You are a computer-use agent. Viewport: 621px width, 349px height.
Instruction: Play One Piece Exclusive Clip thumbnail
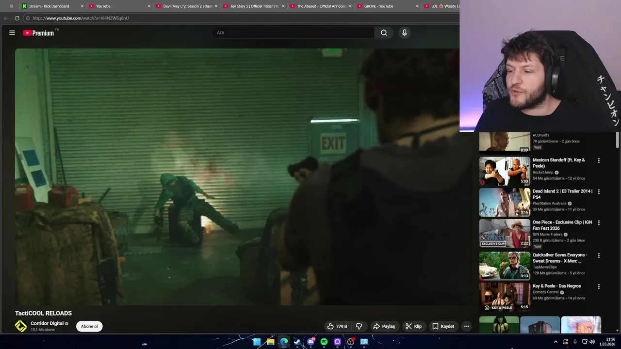click(x=505, y=233)
